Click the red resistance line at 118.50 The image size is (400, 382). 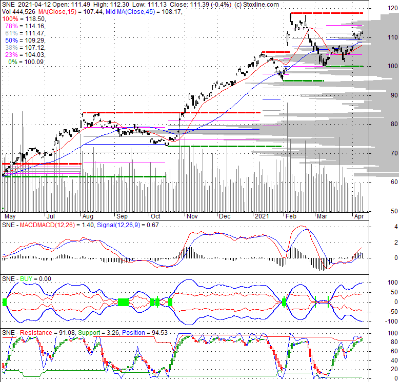coord(327,13)
